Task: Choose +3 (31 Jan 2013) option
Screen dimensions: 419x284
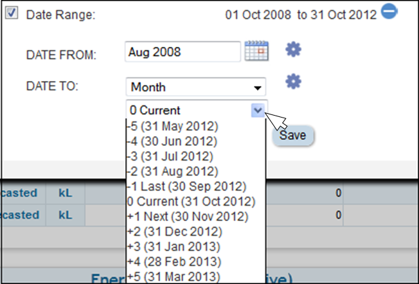Action: point(174,246)
